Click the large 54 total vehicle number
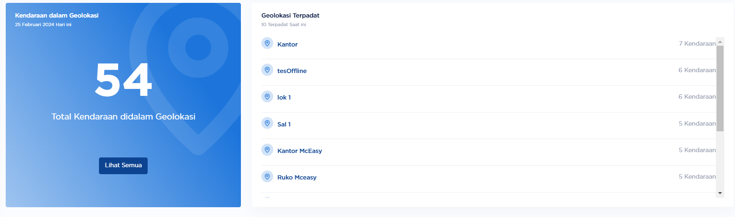Viewport: 735px width, 217px height. [123, 80]
